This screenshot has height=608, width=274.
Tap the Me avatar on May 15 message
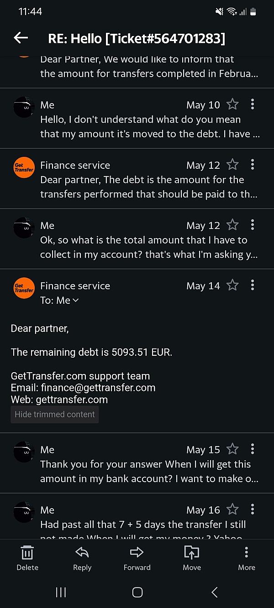[x=24, y=452]
